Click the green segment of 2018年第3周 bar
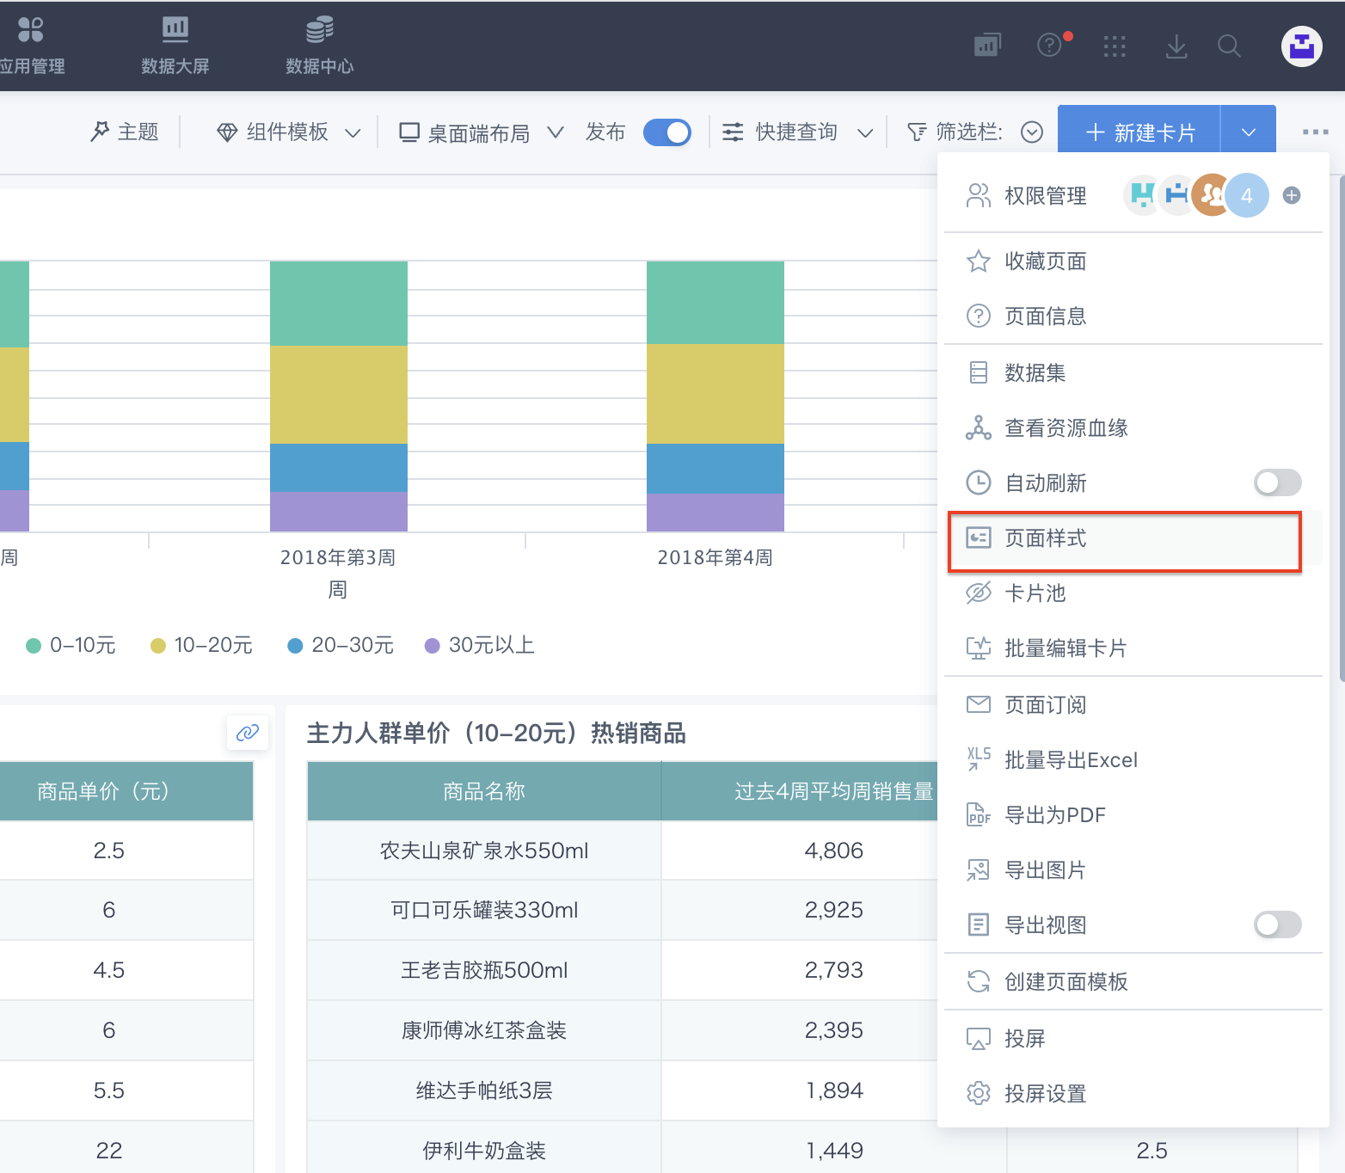 pos(339,303)
